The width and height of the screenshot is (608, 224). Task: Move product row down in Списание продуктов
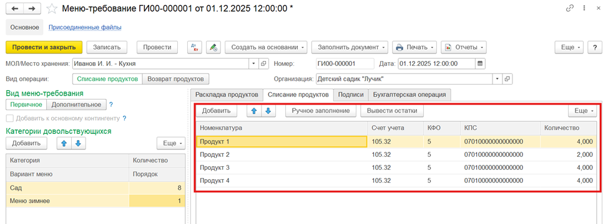point(268,111)
